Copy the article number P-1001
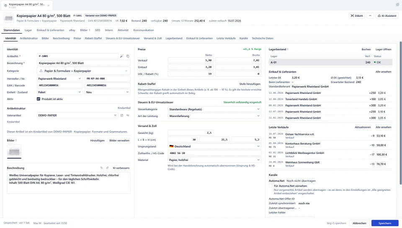The width and height of the screenshot is (402, 228). click(x=128, y=56)
